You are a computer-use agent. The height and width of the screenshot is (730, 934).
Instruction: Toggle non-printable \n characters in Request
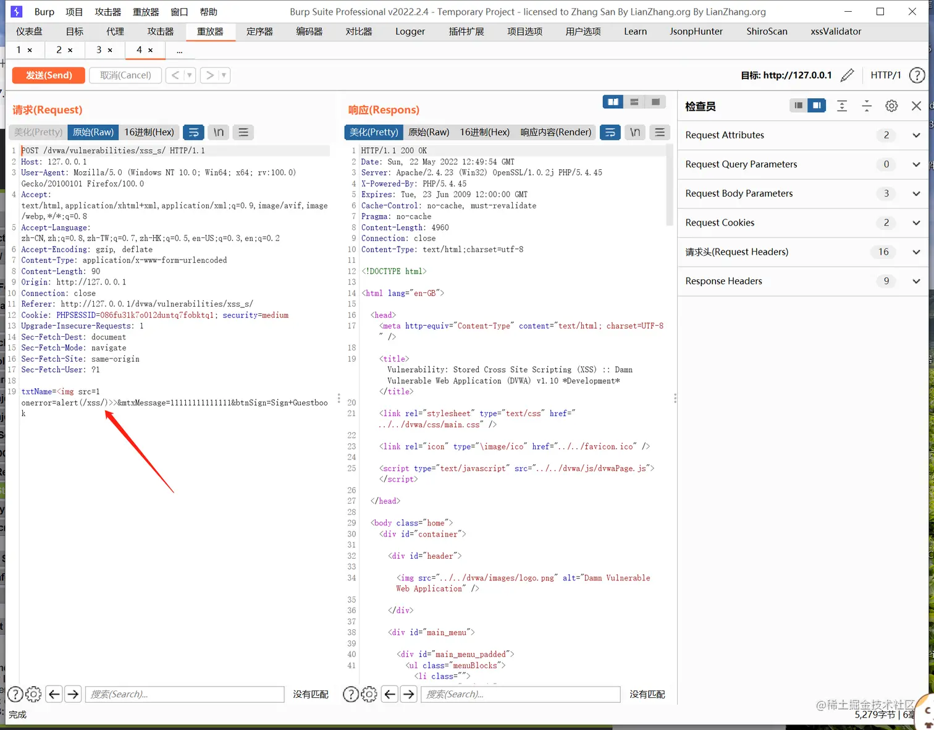[219, 132]
